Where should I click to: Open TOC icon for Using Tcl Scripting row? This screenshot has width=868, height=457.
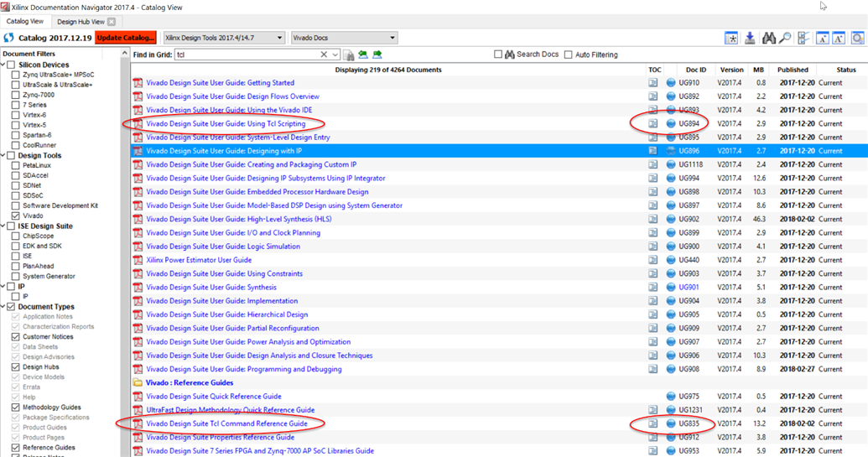[653, 124]
